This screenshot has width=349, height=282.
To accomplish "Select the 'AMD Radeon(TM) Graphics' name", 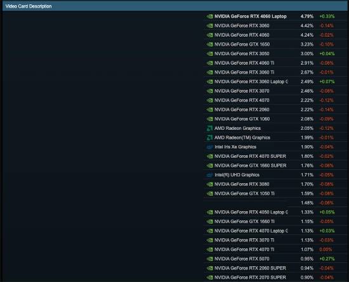I will click(242, 138).
